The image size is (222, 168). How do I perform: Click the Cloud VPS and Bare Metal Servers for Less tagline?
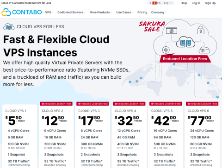coord(26,3)
